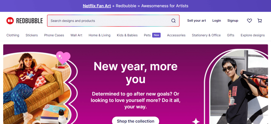Open the Clothing category menu
The height and width of the screenshot is (124, 271).
[13, 35]
